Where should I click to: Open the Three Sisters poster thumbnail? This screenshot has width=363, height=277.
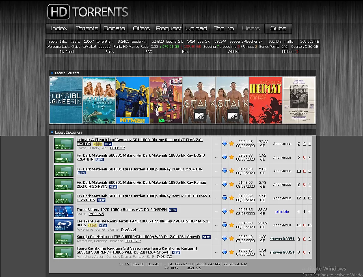299,100
